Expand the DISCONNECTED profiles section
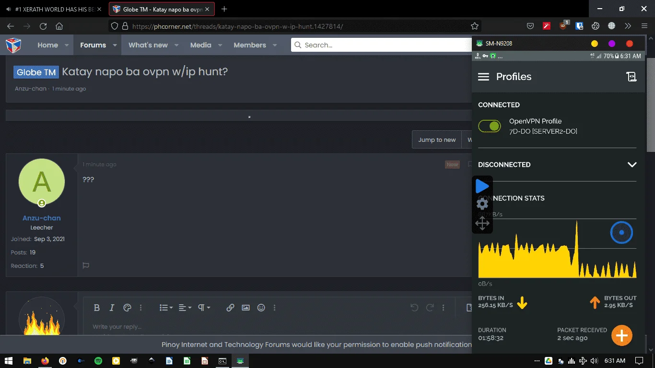 pyautogui.click(x=632, y=164)
